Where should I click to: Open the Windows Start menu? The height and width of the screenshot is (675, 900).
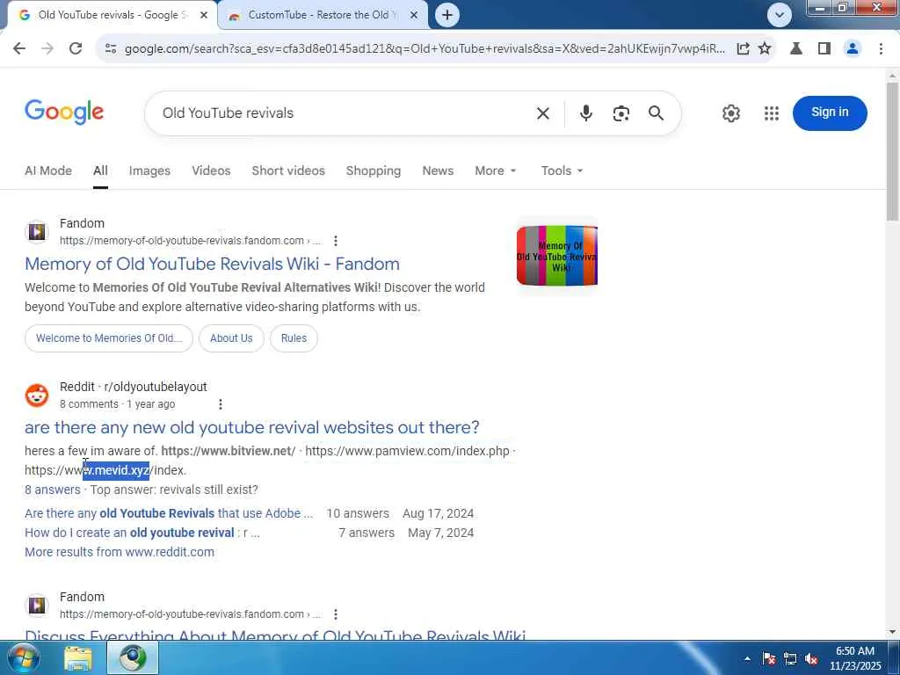(x=23, y=657)
